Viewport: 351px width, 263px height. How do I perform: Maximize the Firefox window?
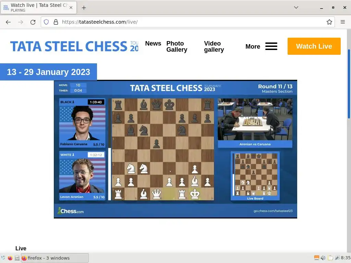(x=333, y=8)
